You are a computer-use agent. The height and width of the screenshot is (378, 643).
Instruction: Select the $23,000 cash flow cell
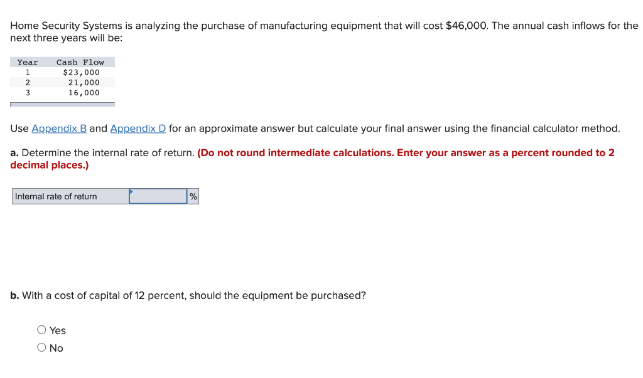pyautogui.click(x=81, y=73)
